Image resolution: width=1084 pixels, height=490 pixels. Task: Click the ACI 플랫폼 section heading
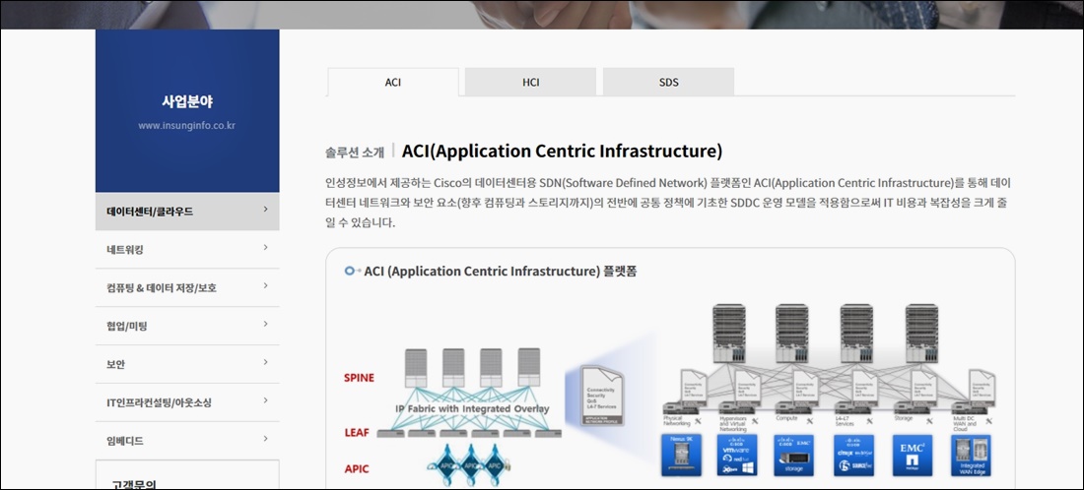501,272
